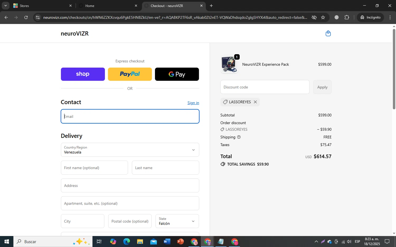Viewport: 396px width, 247px height.
Task: Click the Wi-Fi network tray icon
Action: click(x=343, y=241)
